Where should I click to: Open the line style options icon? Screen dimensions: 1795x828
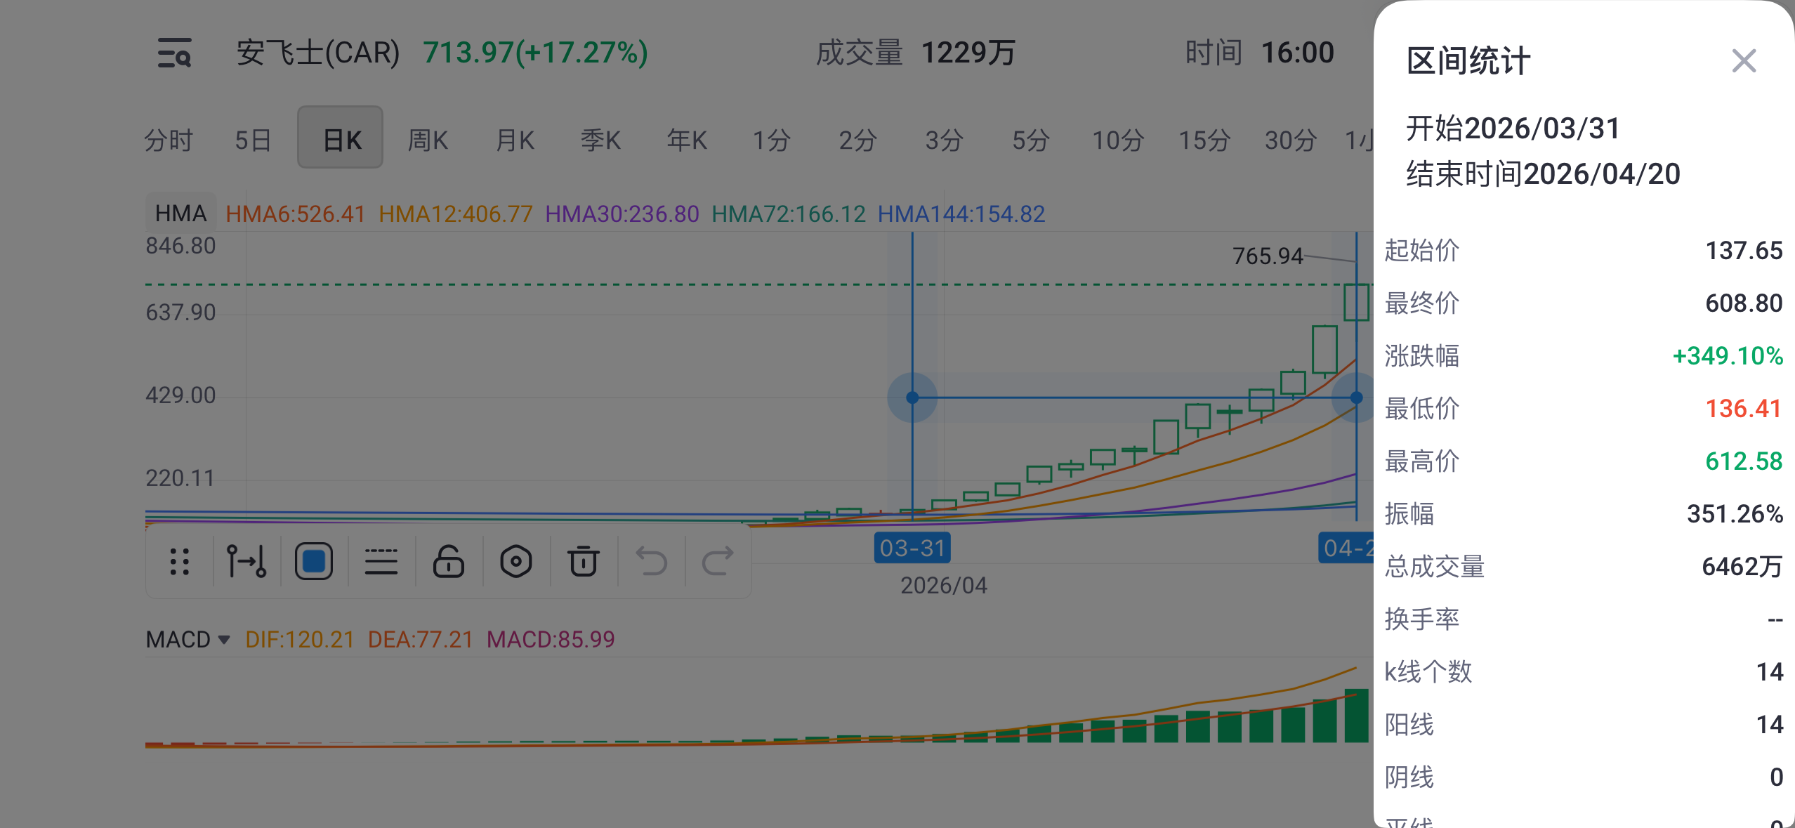pyautogui.click(x=381, y=562)
